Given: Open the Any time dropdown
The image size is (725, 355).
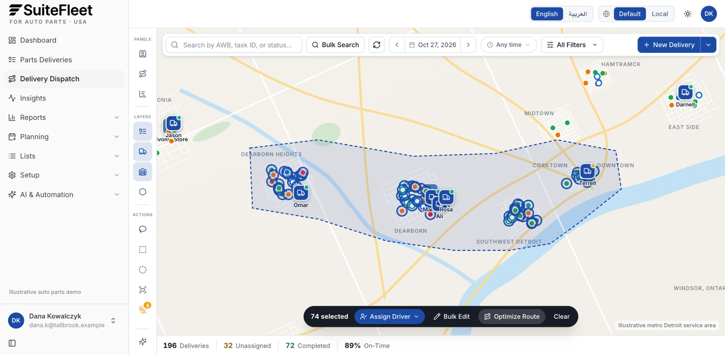Looking at the screenshot, I should pyautogui.click(x=508, y=45).
